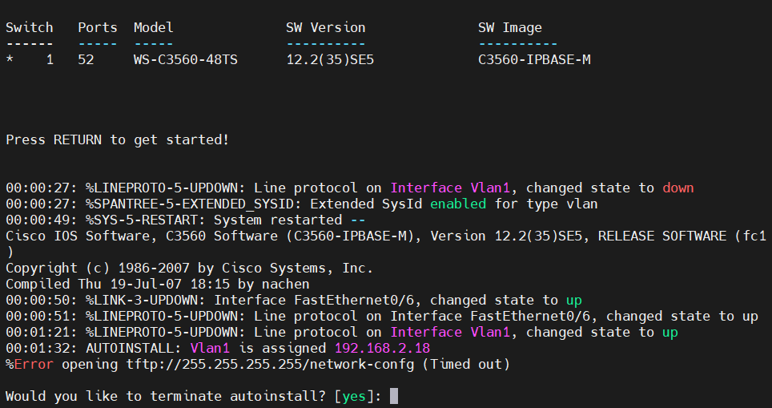Click the 'Switch' column header

pos(30,27)
